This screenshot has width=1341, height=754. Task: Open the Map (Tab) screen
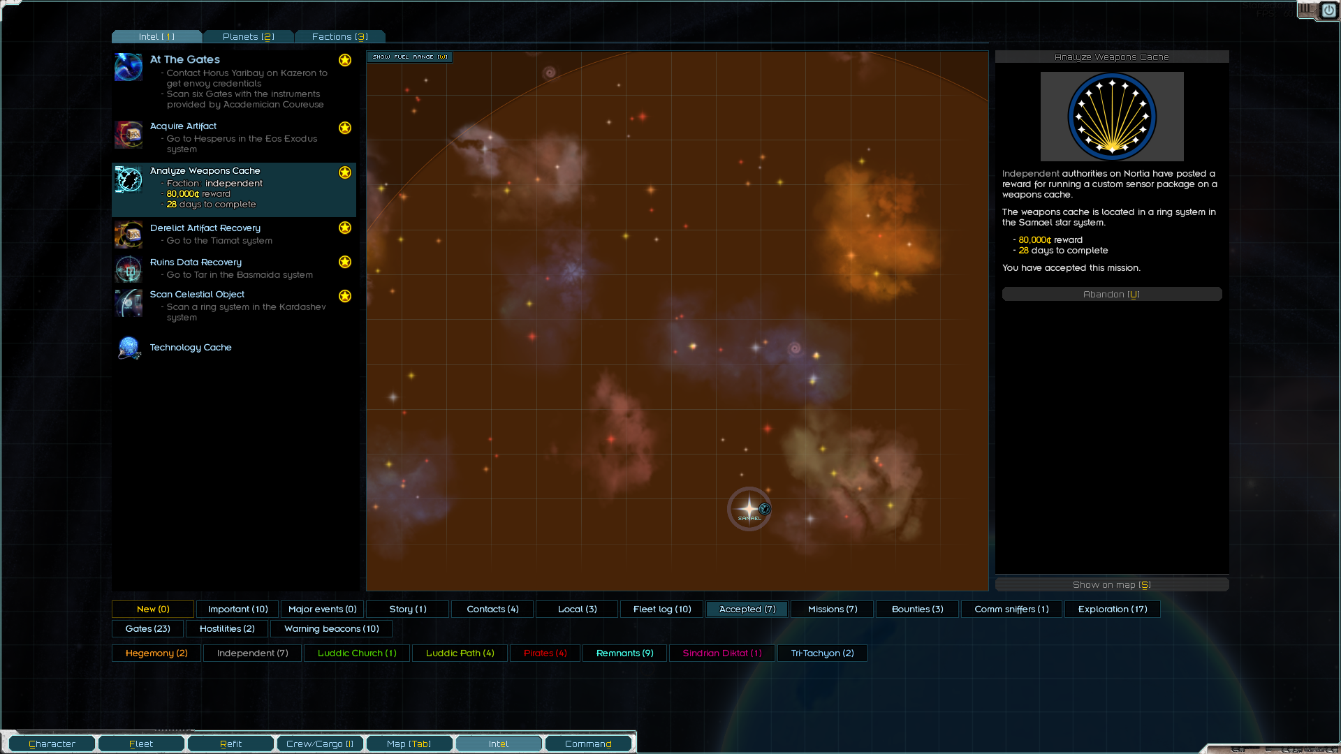tap(409, 744)
